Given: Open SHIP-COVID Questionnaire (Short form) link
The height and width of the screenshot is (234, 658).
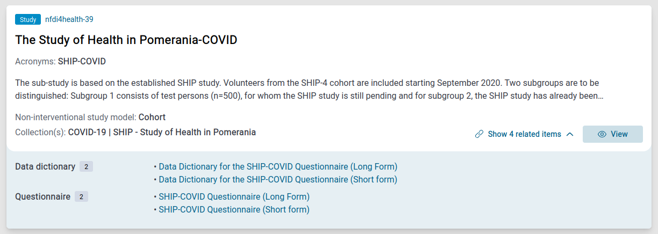Looking at the screenshot, I should click(234, 209).
